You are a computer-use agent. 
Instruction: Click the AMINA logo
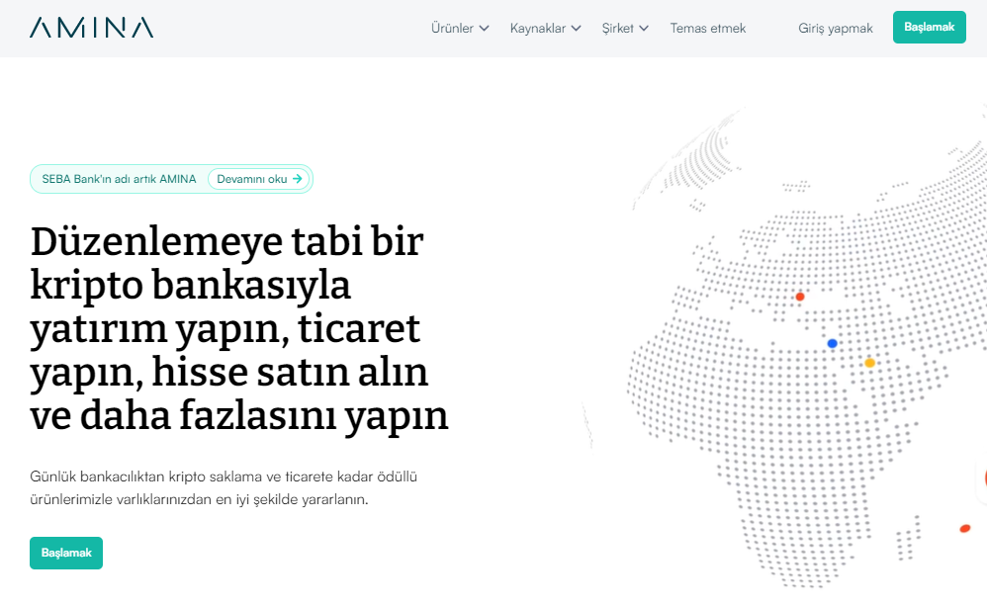tap(91, 28)
